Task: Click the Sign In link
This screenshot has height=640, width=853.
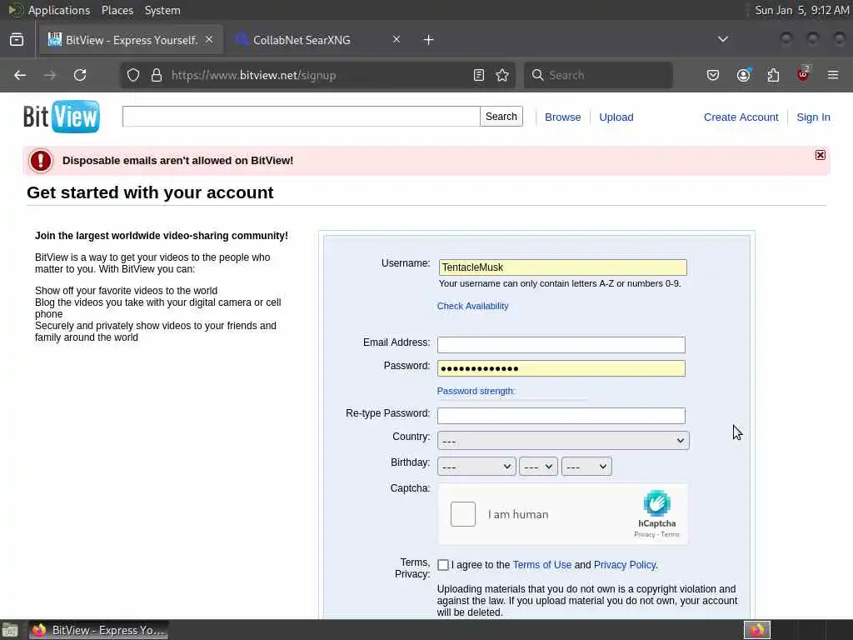Action: click(x=813, y=117)
